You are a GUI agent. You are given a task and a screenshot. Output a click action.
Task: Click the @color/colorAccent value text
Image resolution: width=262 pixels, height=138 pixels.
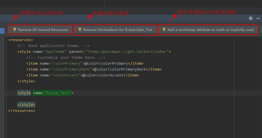(103, 75)
